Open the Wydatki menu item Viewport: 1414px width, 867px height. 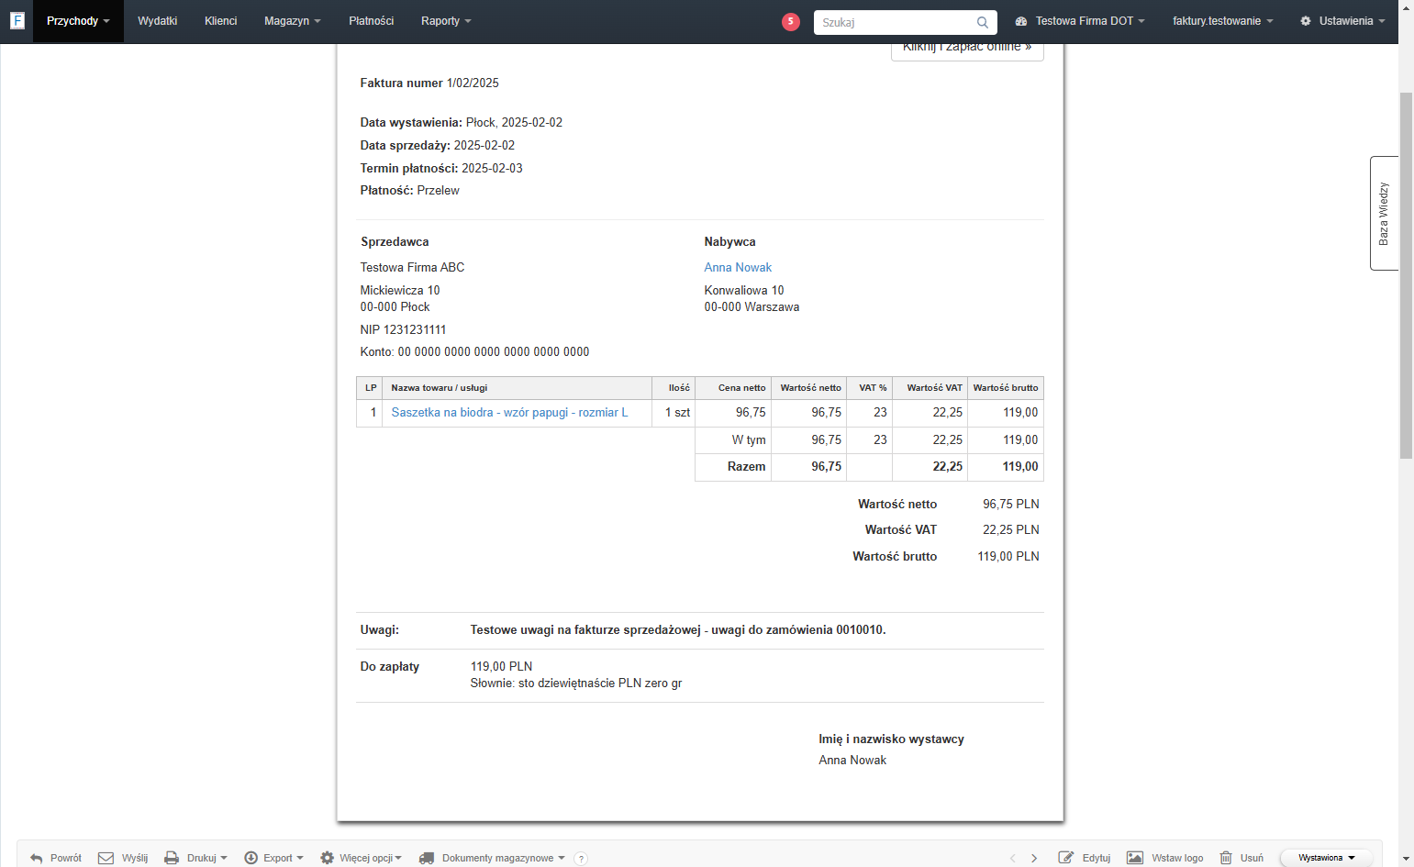pyautogui.click(x=157, y=21)
